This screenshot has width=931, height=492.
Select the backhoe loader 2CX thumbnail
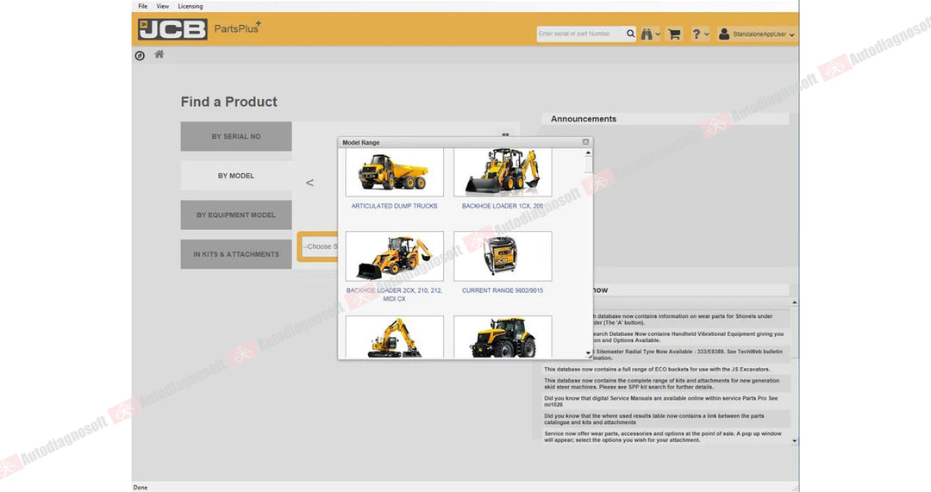tap(394, 257)
